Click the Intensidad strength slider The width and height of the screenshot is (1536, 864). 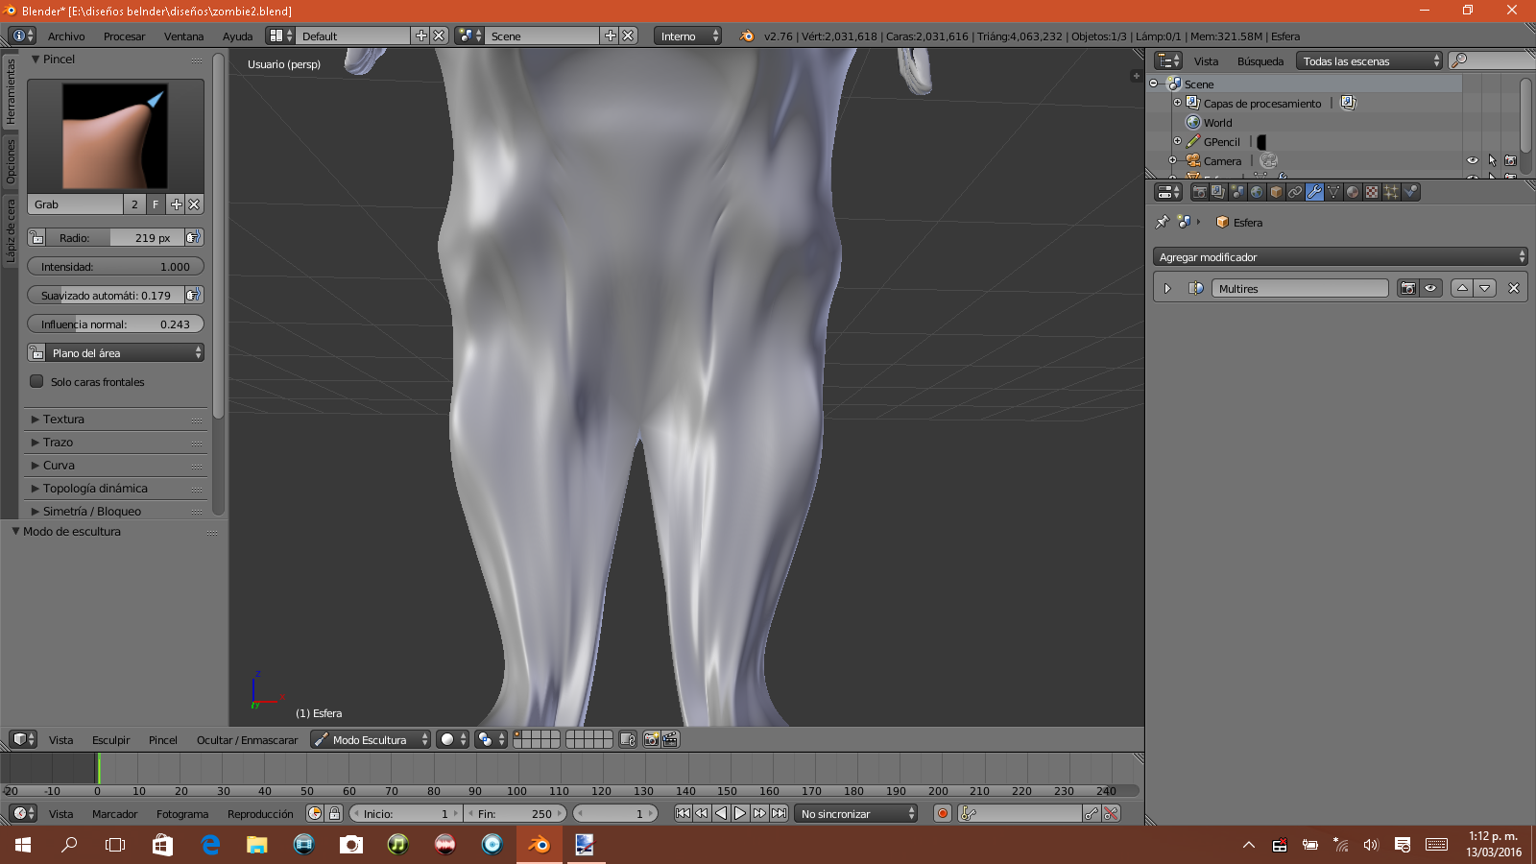click(115, 266)
